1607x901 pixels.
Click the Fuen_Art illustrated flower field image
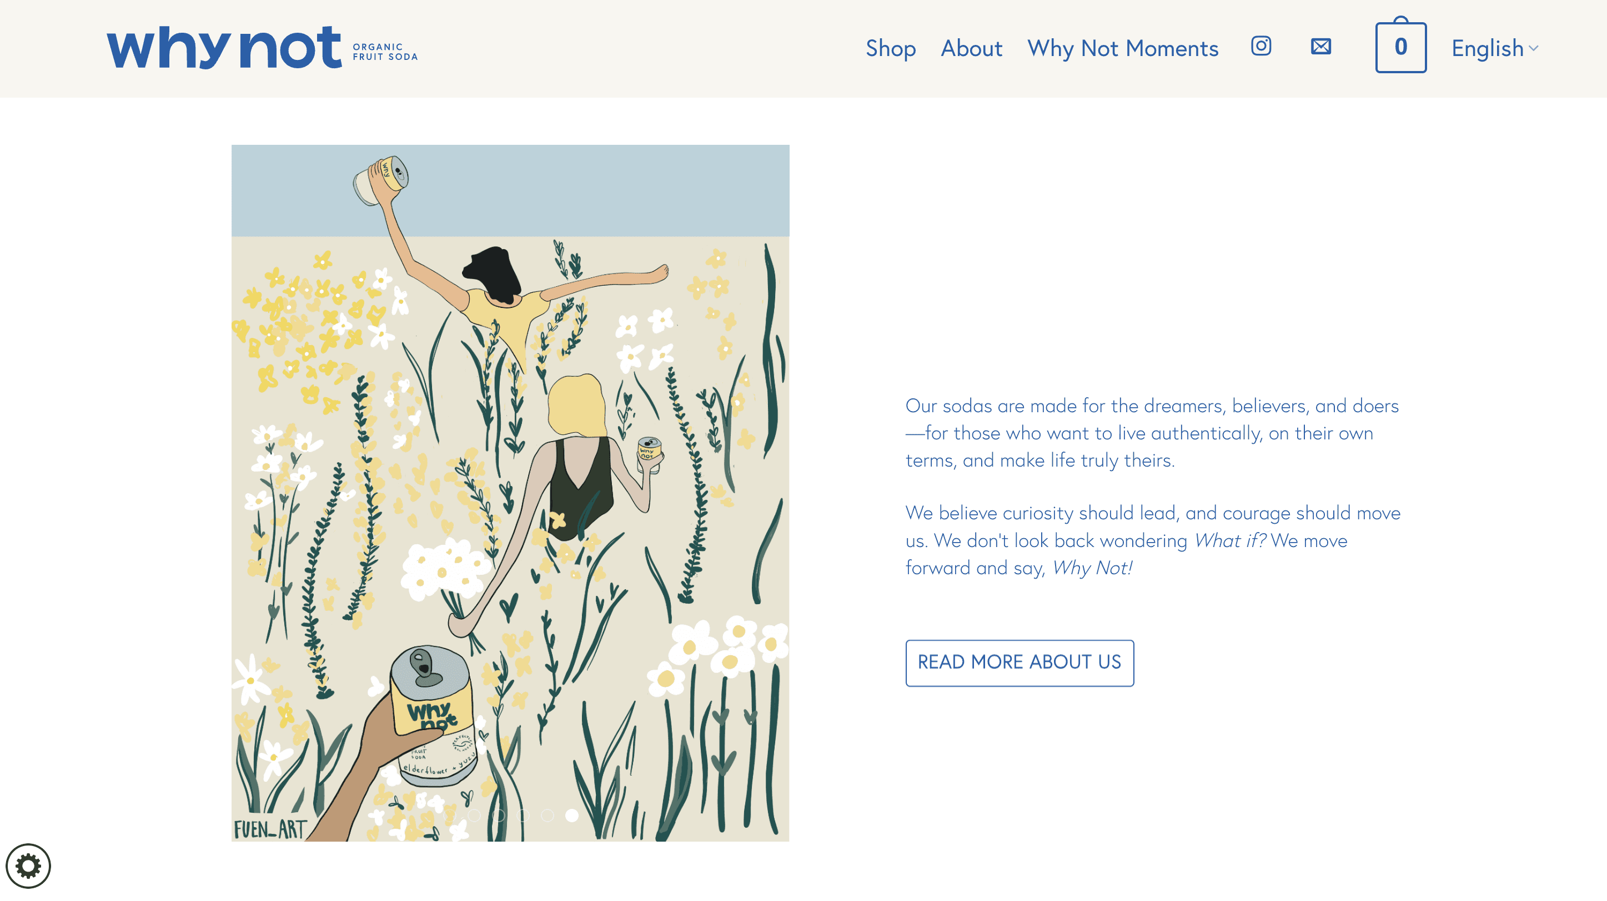point(510,493)
